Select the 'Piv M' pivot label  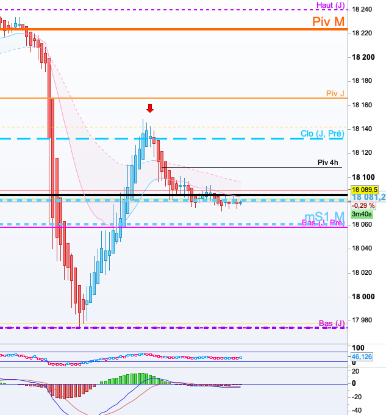coord(328,21)
